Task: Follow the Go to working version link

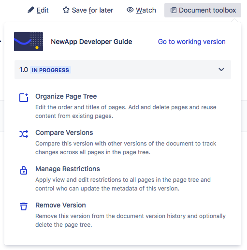Action: click(x=192, y=42)
